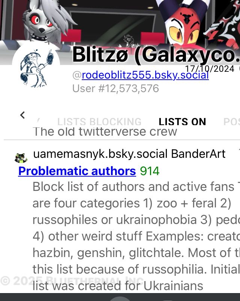Screen dimensions: 240x301
Task: Open the partially visible POS tab
Action: coord(232,122)
